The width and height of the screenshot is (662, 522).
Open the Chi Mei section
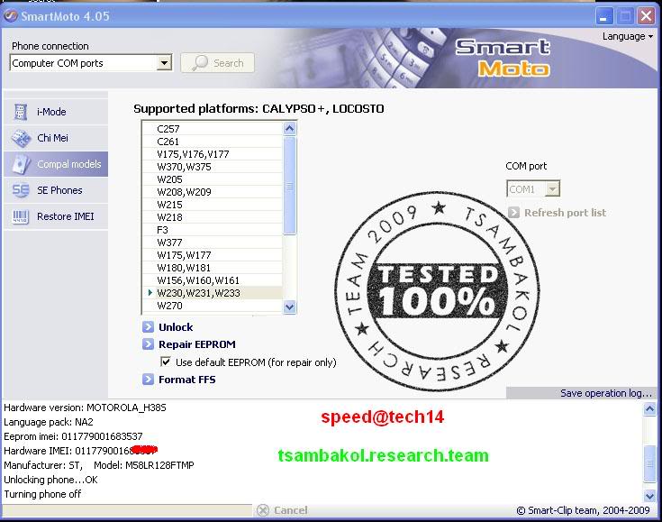(56, 138)
